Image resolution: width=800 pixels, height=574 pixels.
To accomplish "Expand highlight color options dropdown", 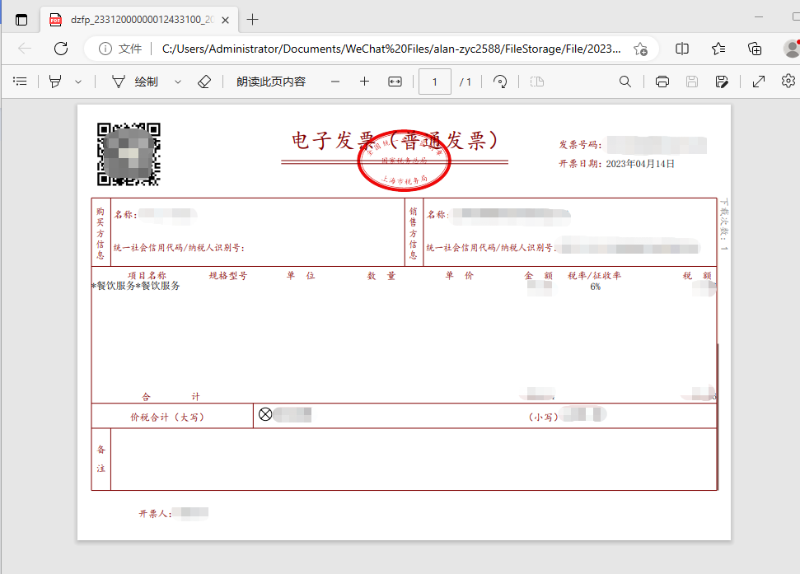I will [78, 82].
